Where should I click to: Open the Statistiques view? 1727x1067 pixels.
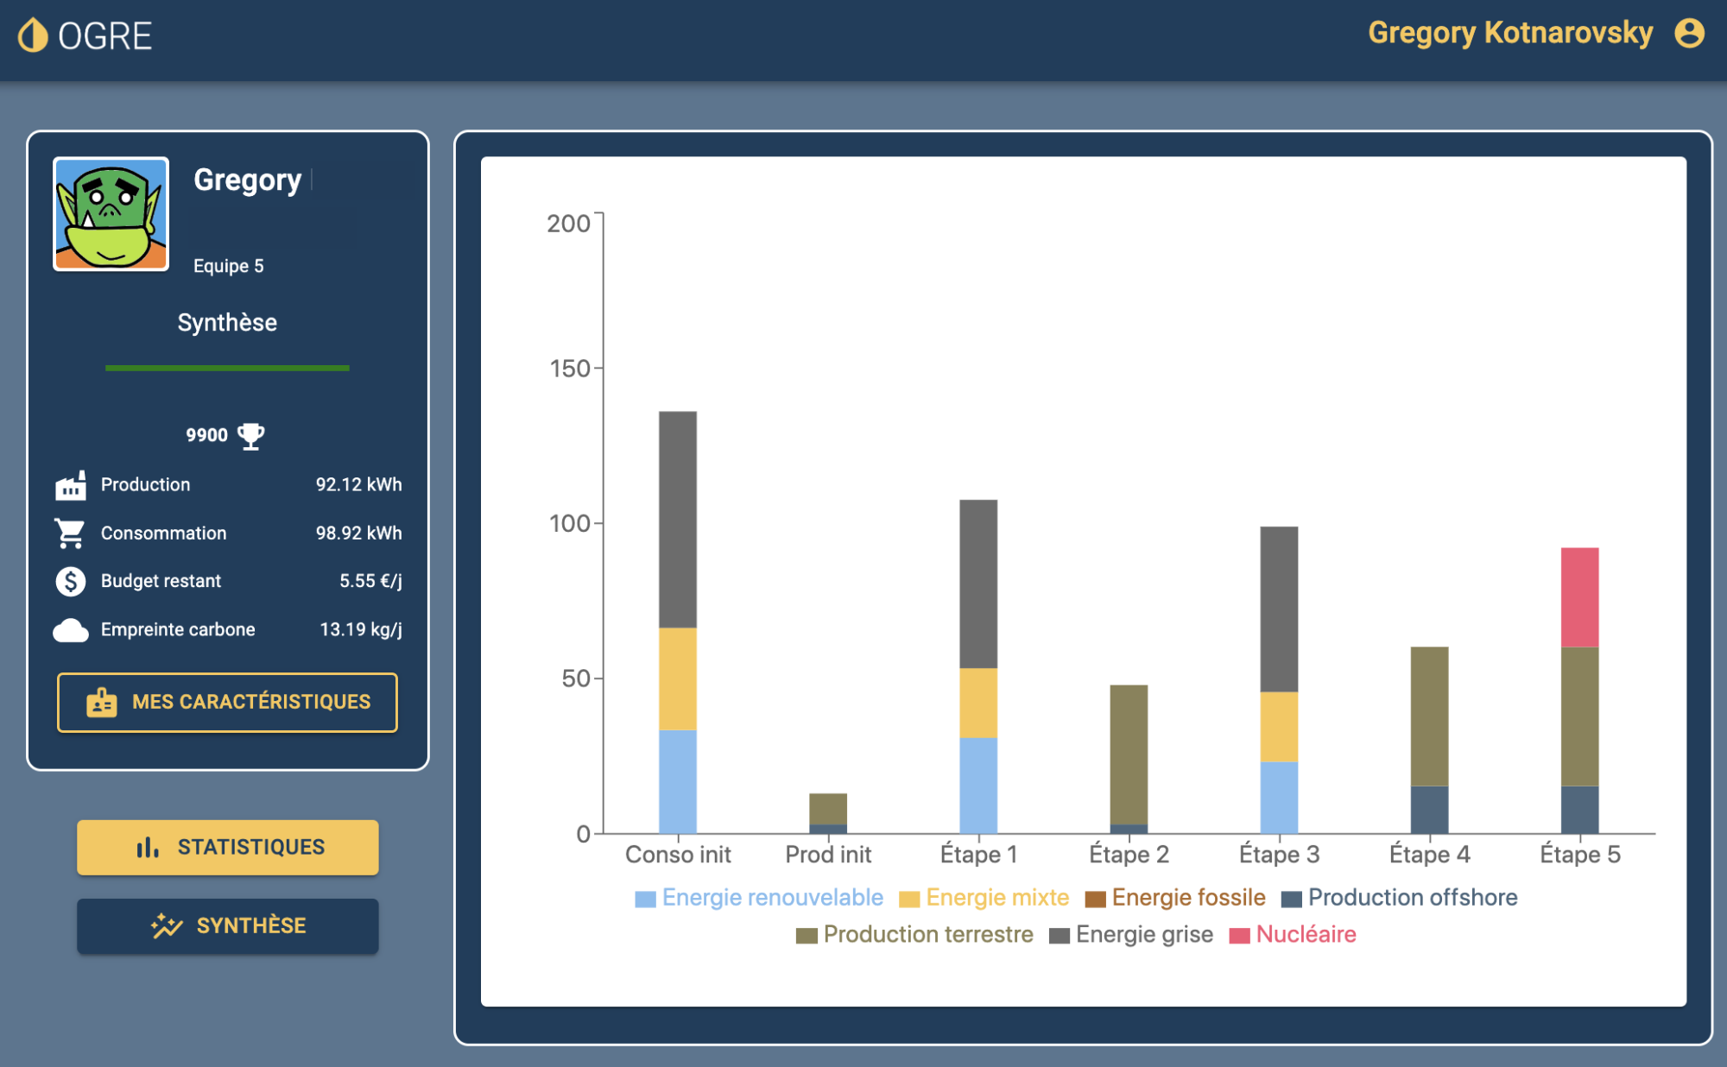(x=228, y=848)
